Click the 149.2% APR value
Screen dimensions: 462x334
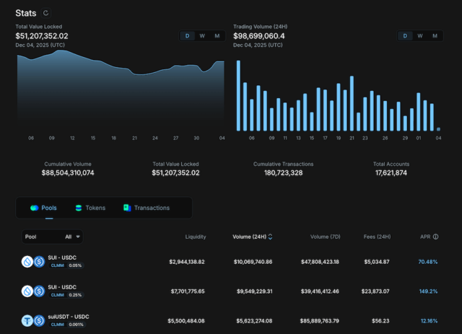click(x=428, y=291)
